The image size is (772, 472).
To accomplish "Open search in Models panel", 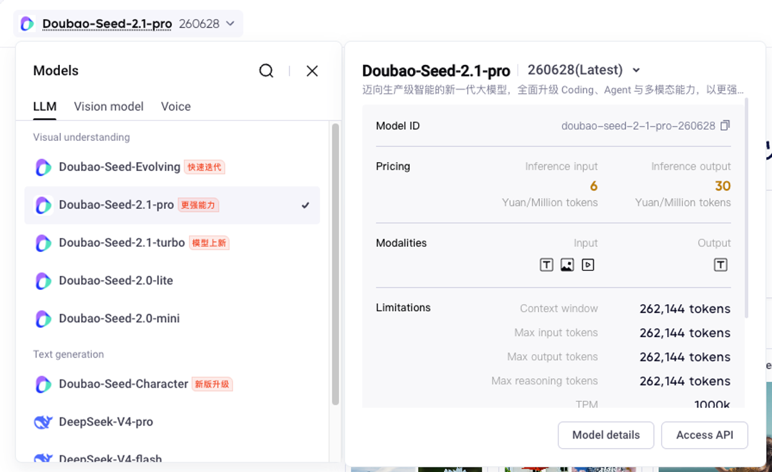I will pos(266,71).
